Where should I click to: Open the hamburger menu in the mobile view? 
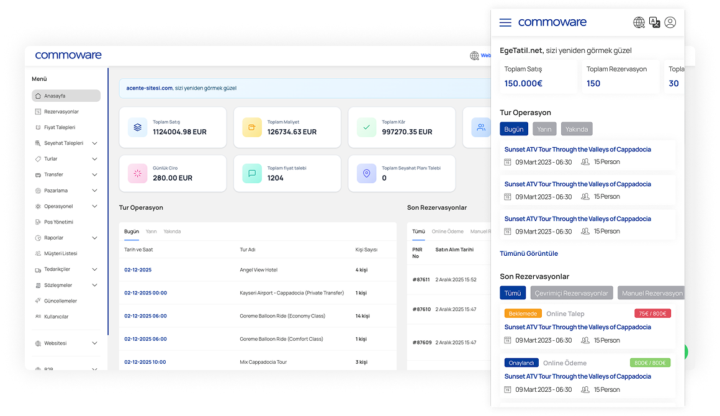pos(505,22)
